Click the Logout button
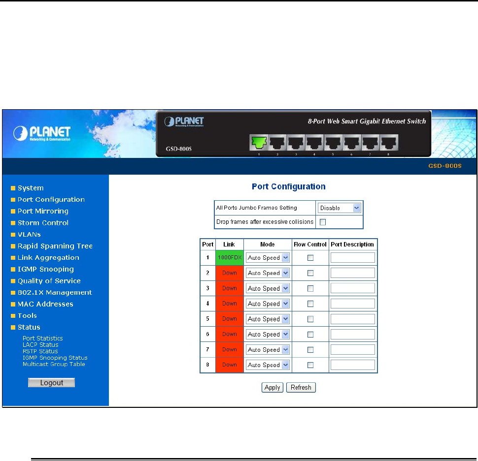The width and height of the screenshot is (478, 461). 52,382
